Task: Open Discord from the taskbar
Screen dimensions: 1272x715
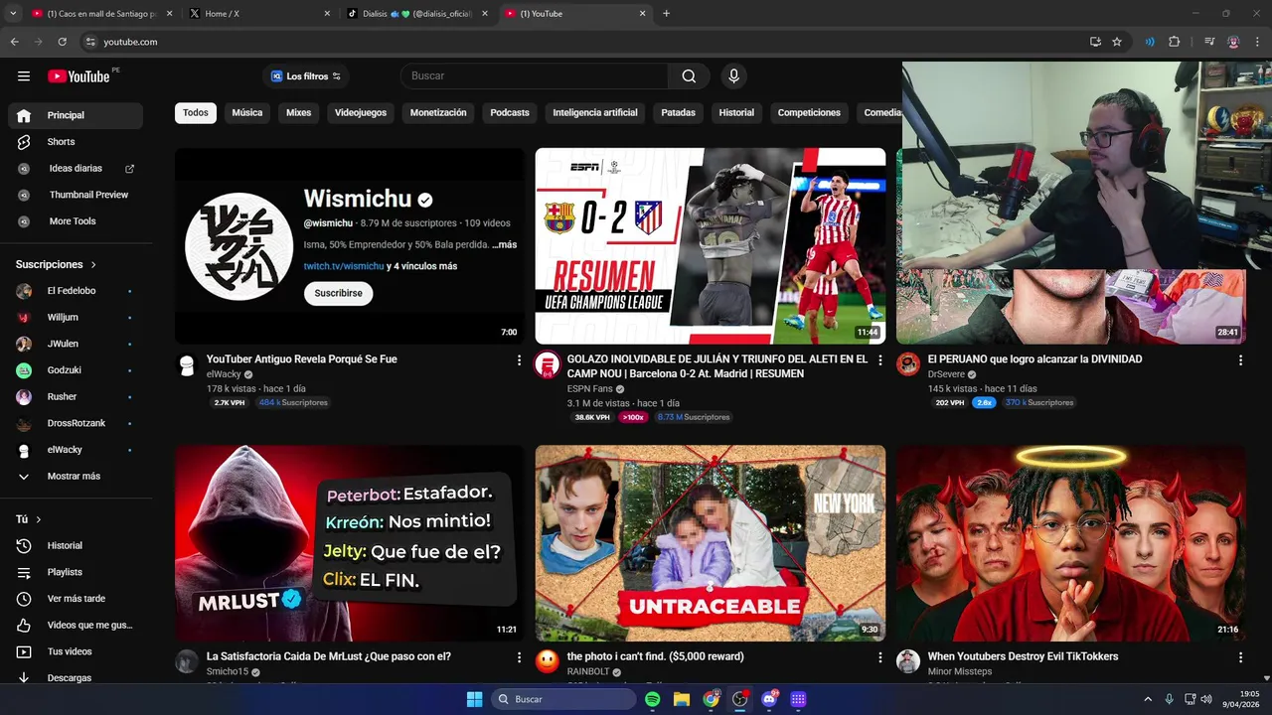Action: click(769, 699)
